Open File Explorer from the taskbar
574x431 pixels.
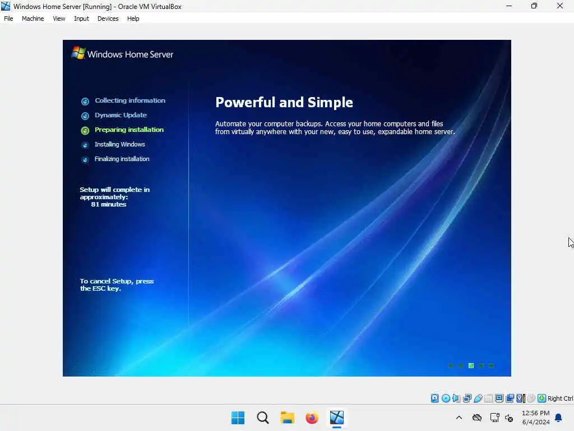(288, 418)
